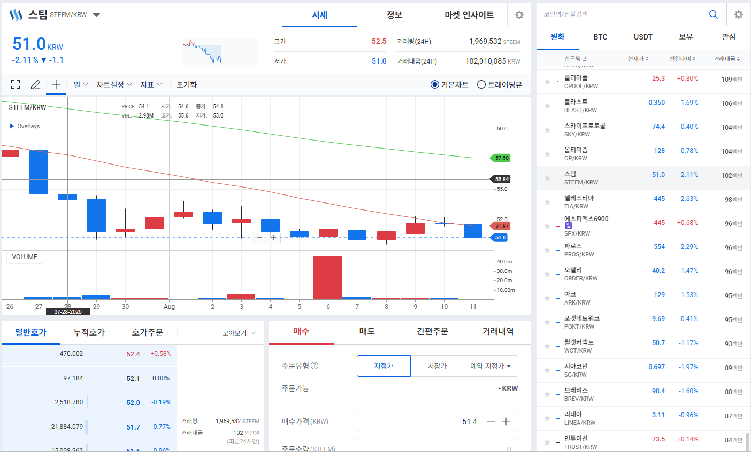Image resolution: width=751 pixels, height=452 pixels.
Task: Toggle the 한글명 name display switch
Action: point(576,59)
